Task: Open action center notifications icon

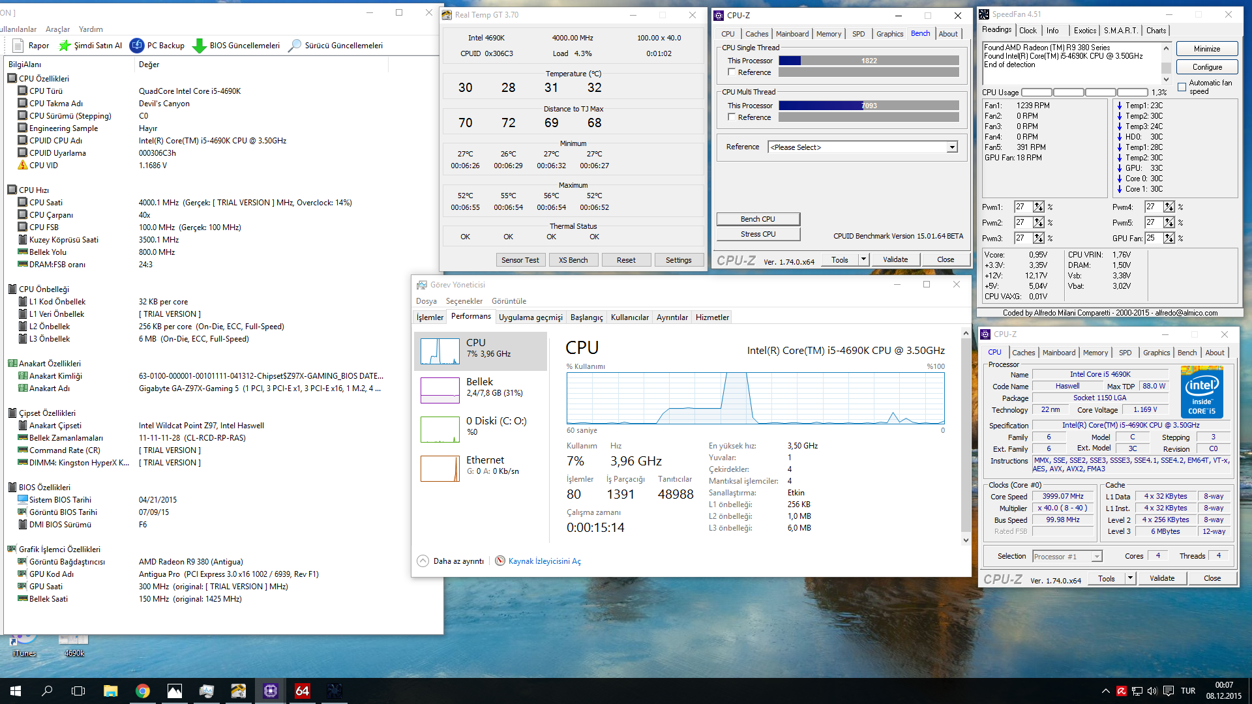Action: (1168, 691)
